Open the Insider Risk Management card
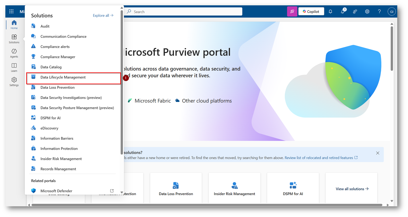Screen dimensions: 408x217 point(234,188)
